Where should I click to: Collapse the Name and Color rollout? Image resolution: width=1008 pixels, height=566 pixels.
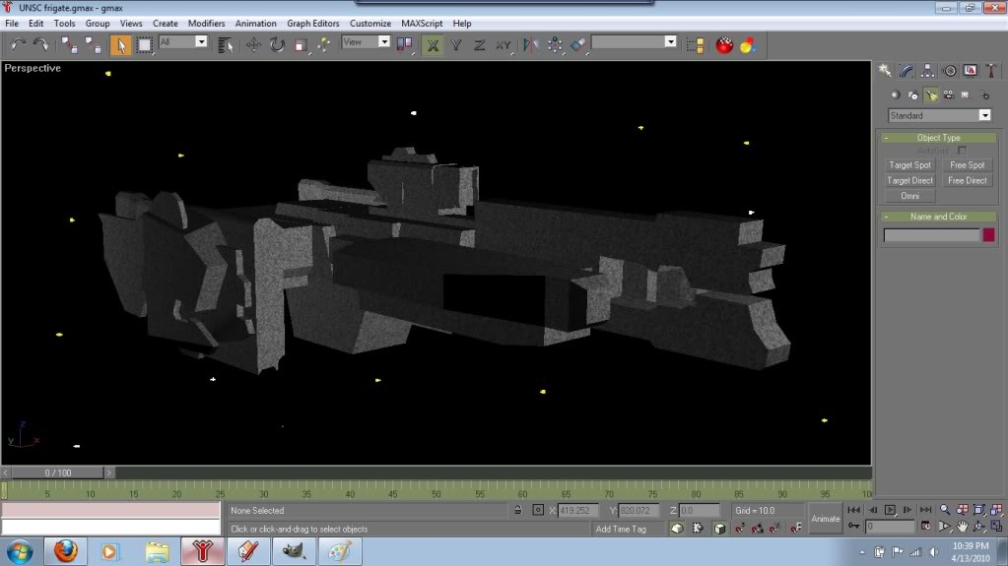(939, 217)
